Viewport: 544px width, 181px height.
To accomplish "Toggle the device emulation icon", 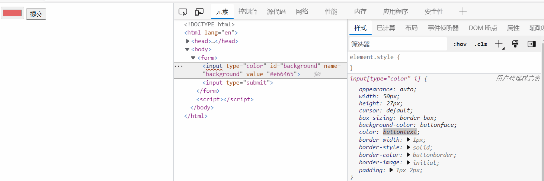I will 199,12.
